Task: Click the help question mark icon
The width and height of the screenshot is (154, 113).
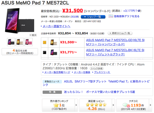Action: [x=139, y=10]
